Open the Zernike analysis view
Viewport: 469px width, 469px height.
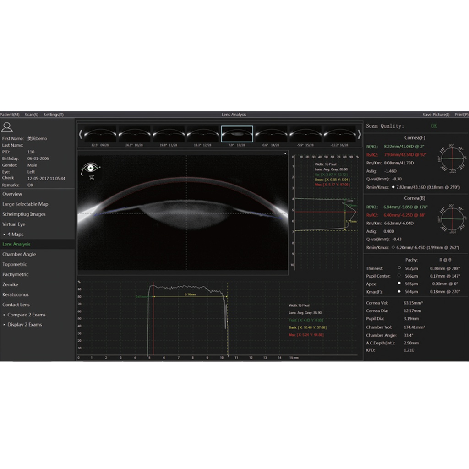tap(10, 284)
